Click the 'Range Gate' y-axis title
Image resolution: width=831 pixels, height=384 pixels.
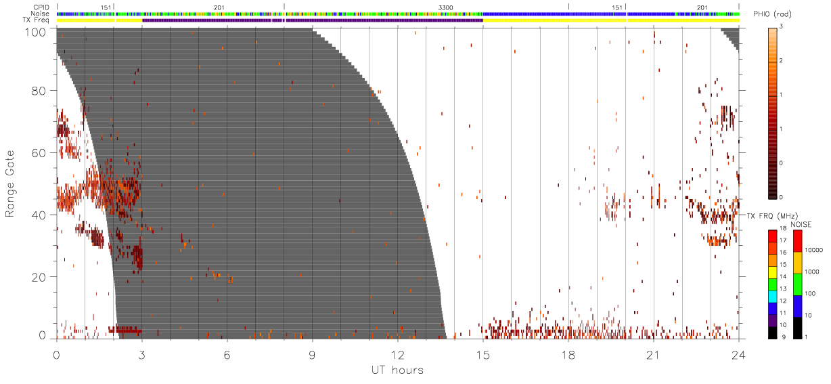pos(10,182)
